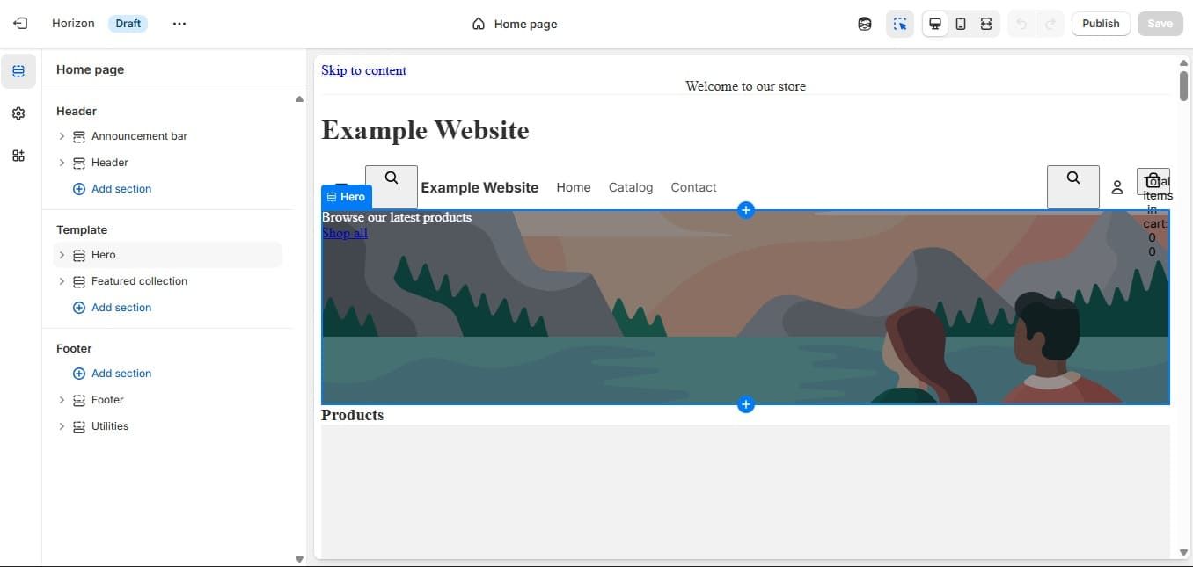Enable fullscreen preview mode
Image resolution: width=1193 pixels, height=567 pixels.
coord(985,24)
